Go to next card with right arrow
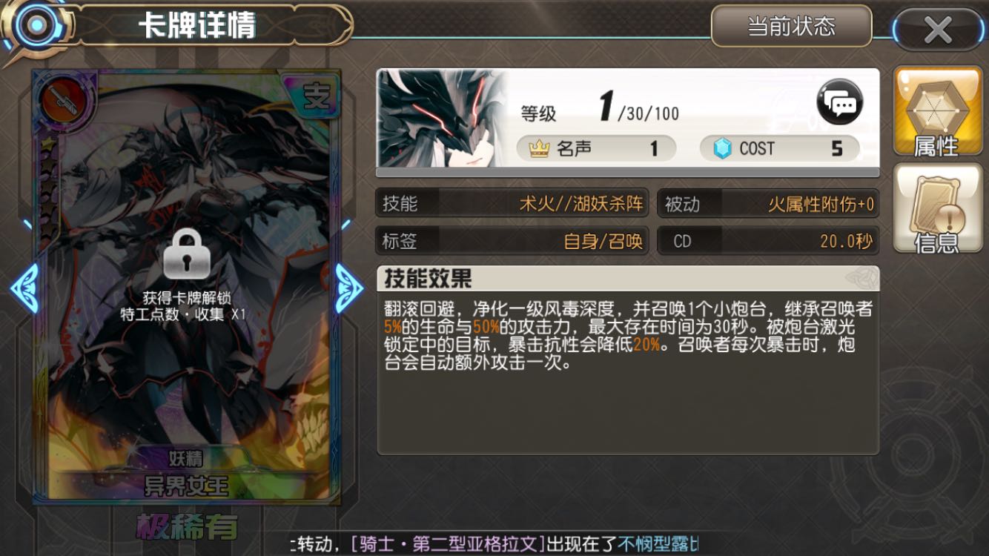 pos(348,286)
